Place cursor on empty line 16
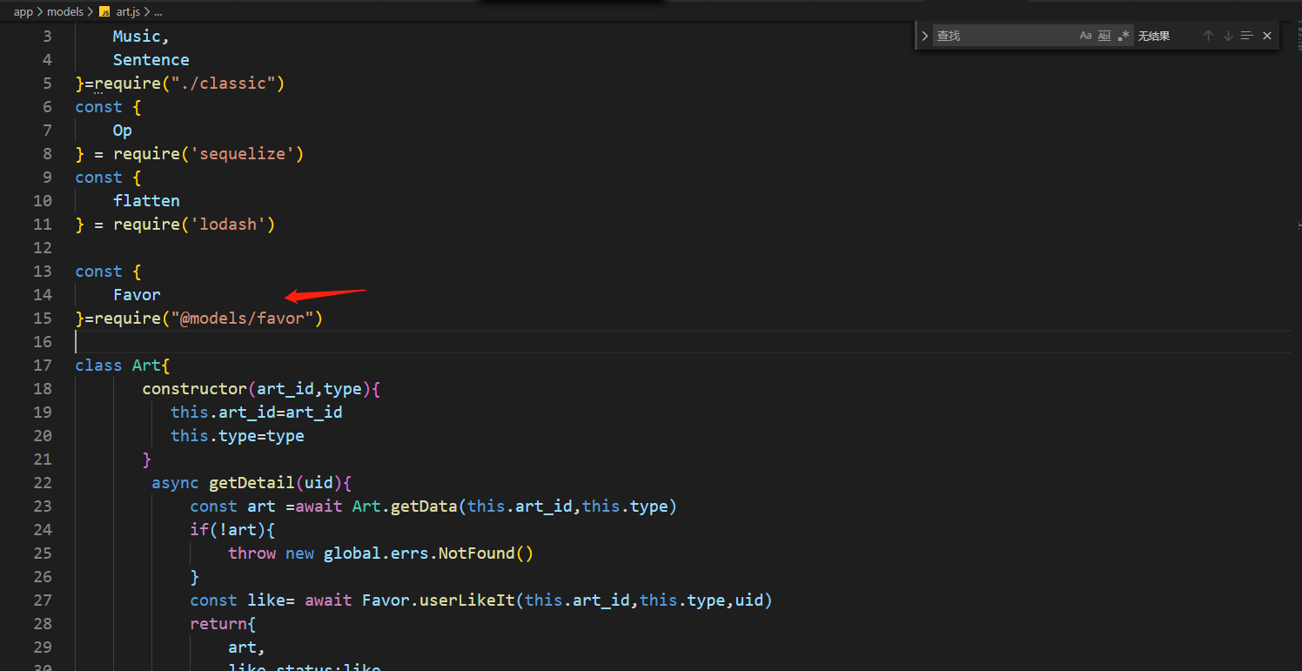The height and width of the screenshot is (671, 1302). tap(683, 341)
